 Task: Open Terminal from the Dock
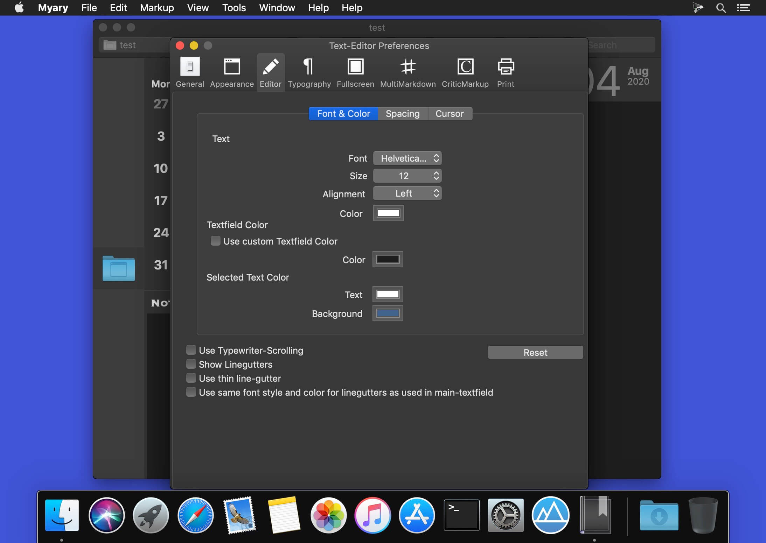pos(461,515)
